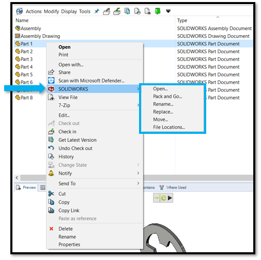Switch to the Where Used tab
Viewport: 261px width, 260px height.
pos(173,188)
